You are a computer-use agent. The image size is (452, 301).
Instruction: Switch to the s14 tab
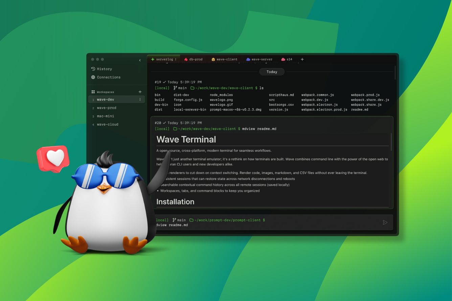(x=289, y=60)
